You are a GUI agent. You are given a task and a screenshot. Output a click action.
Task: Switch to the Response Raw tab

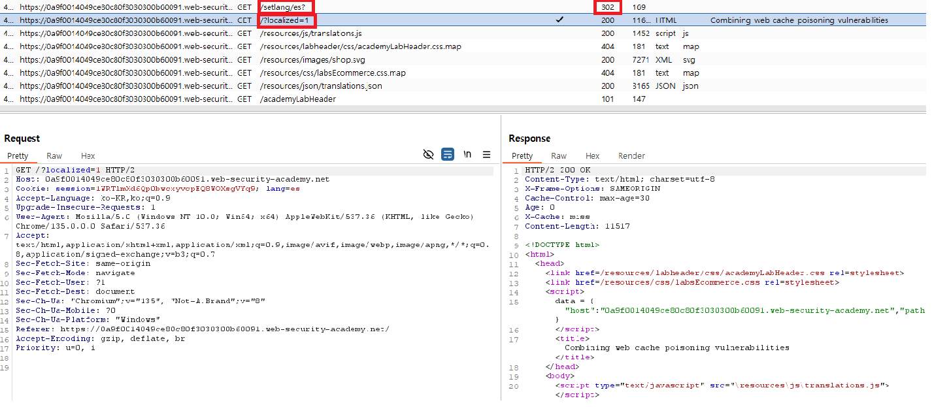pos(559,155)
